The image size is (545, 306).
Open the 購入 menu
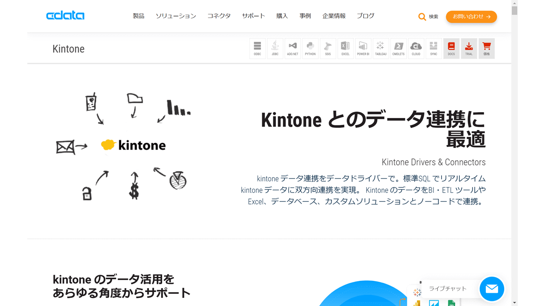click(x=282, y=16)
